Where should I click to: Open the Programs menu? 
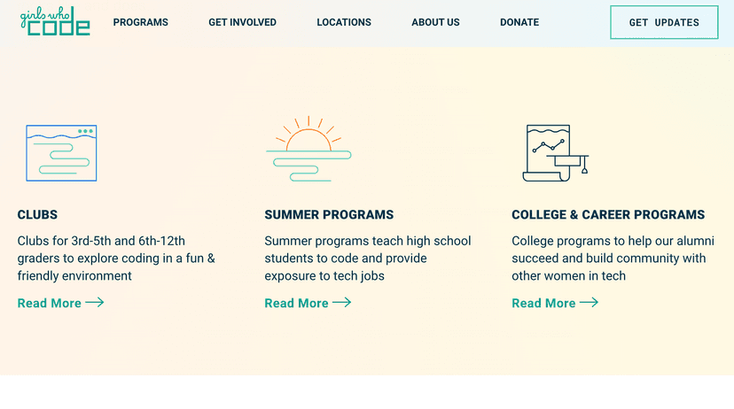pyautogui.click(x=140, y=22)
